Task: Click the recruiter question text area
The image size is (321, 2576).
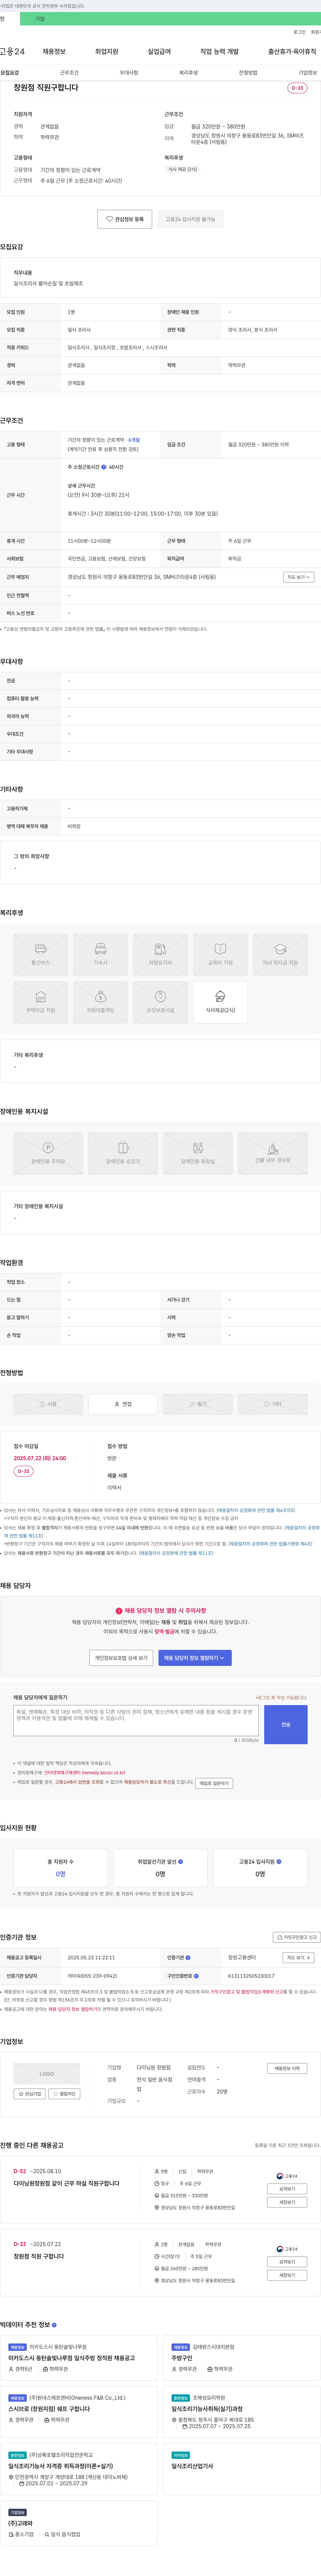Action: (x=136, y=1720)
